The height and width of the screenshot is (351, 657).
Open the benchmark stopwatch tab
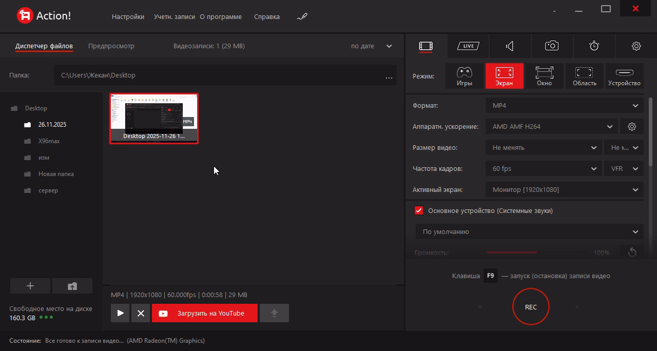(x=594, y=46)
